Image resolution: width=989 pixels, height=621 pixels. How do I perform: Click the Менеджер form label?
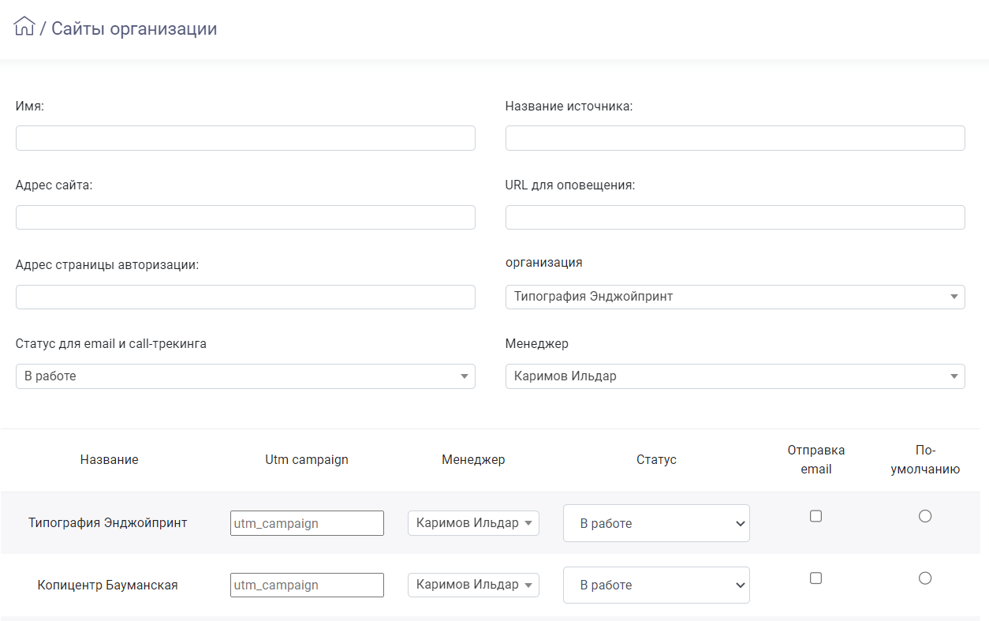(x=537, y=344)
